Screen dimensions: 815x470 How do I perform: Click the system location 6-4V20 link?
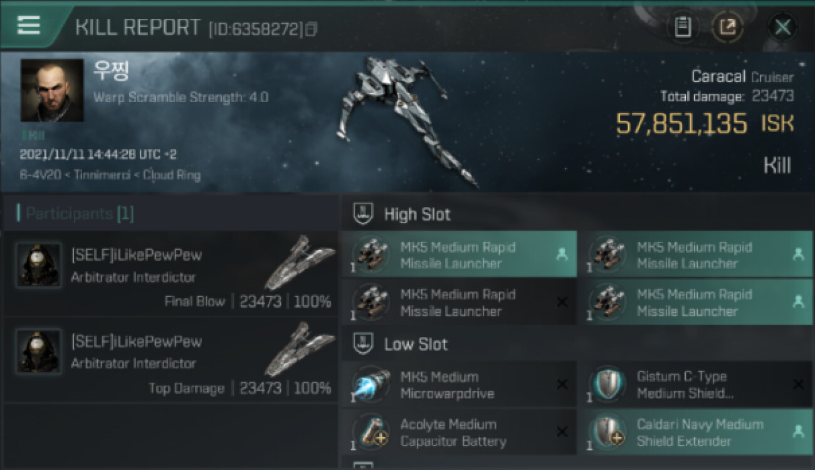click(39, 175)
